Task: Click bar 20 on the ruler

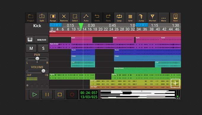Action: pos(100,29)
